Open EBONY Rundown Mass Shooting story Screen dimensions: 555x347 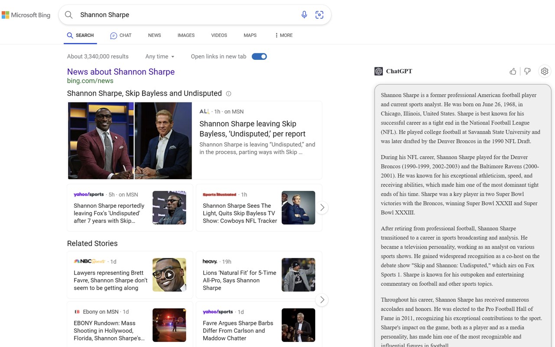coord(109,331)
